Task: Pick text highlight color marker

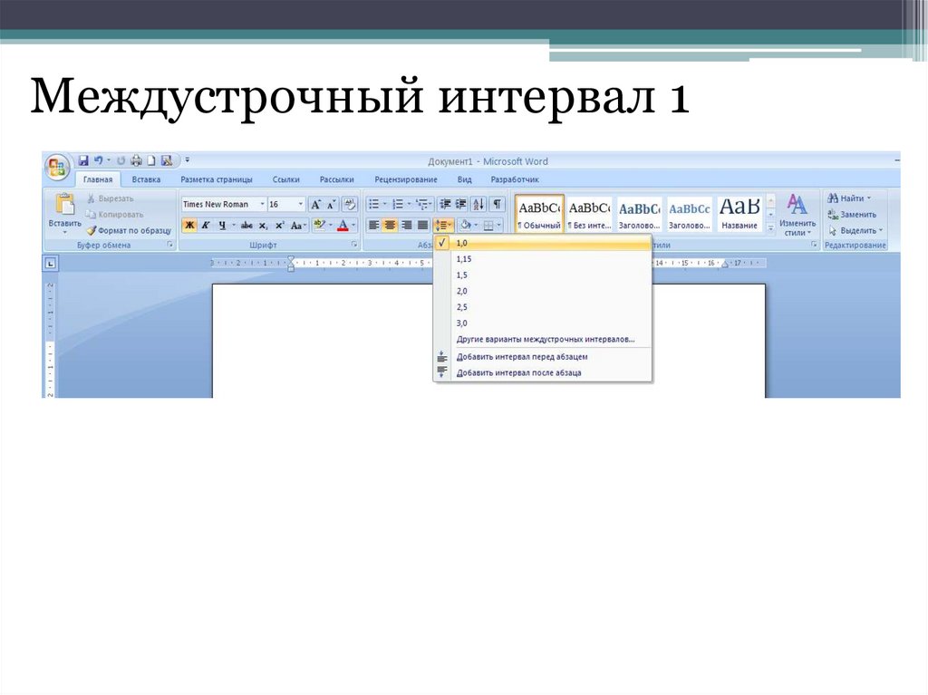Action: [320, 225]
